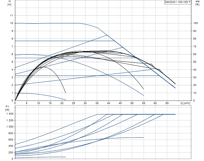
Task: Select the 1 200 tick on P1 axis
Action: pos(10,120)
